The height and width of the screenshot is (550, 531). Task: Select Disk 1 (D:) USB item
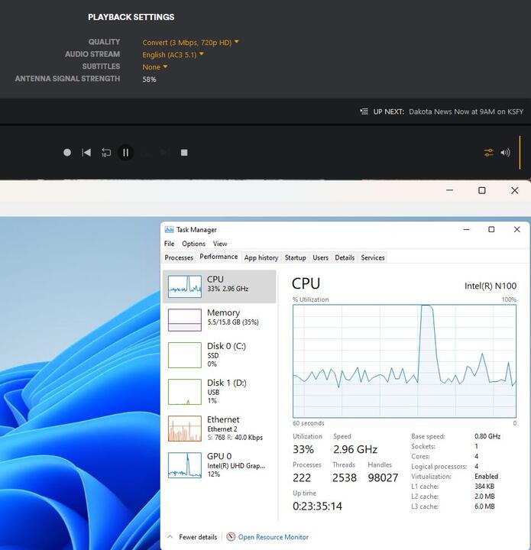[219, 391]
